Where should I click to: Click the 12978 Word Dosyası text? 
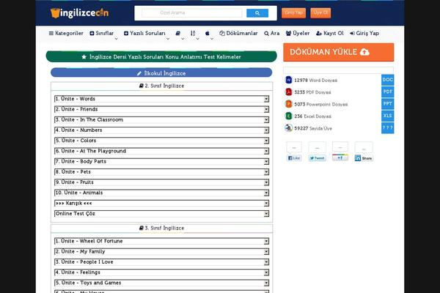pyautogui.click(x=315, y=80)
